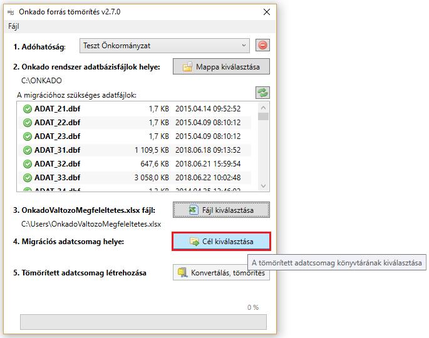Select the ADAT_32.dbf file name
Viewport: 429px width, 338px height.
coord(58,164)
